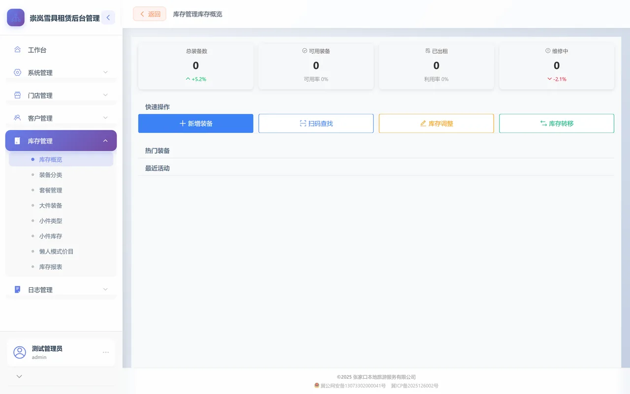Open the 懒人模式价目 page
630x394 pixels.
coord(61,251)
